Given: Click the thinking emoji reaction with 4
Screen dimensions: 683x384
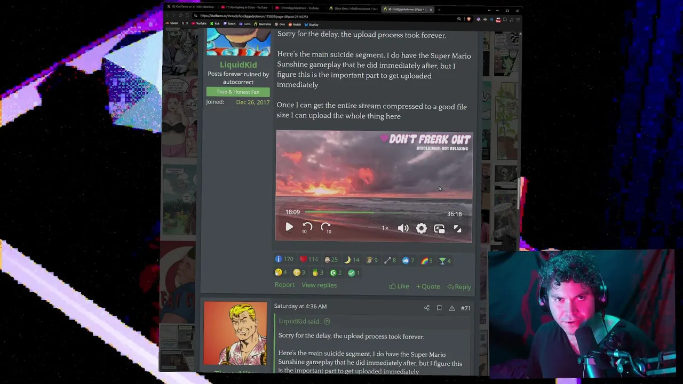Looking at the screenshot, I should [281, 272].
